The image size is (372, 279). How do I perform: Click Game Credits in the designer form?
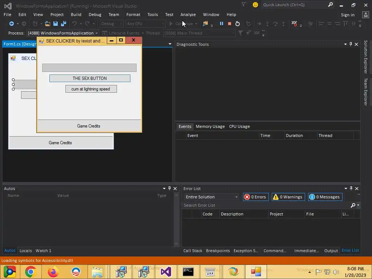(61, 142)
